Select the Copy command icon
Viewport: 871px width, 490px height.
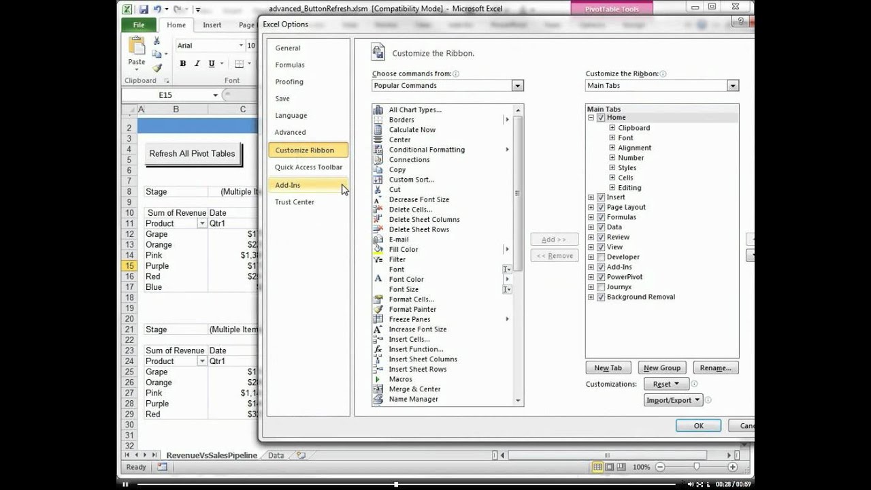click(378, 169)
